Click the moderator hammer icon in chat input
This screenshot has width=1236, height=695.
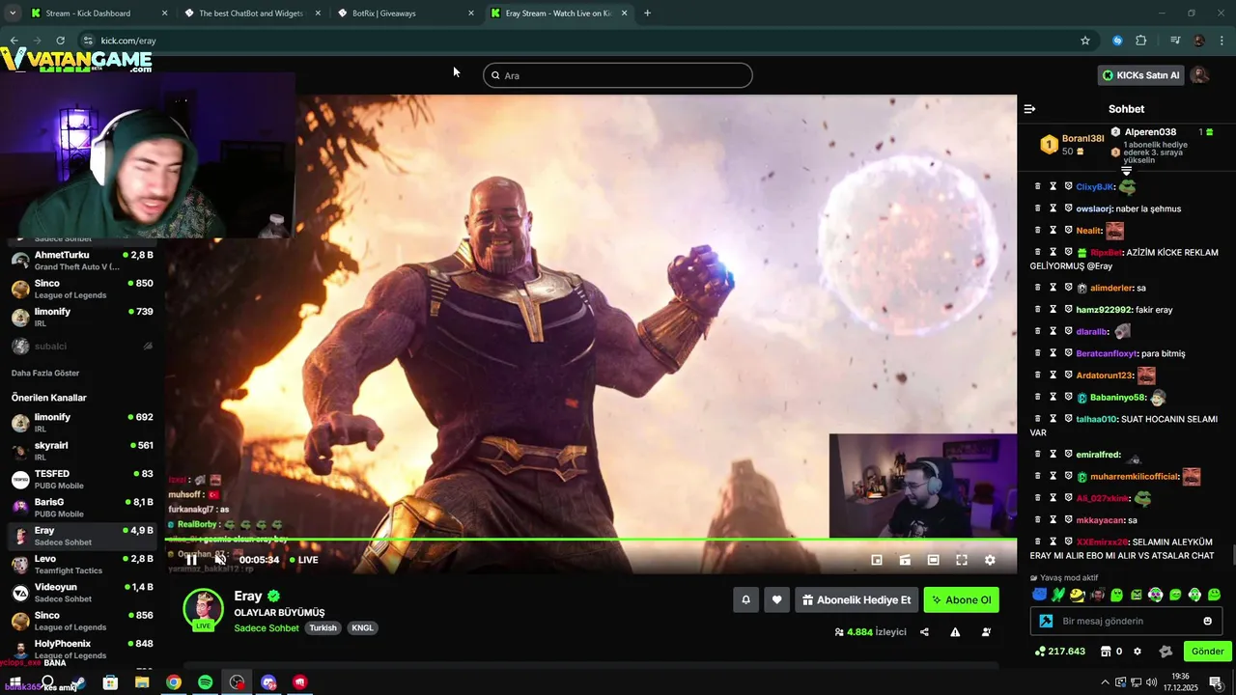(x=1045, y=621)
